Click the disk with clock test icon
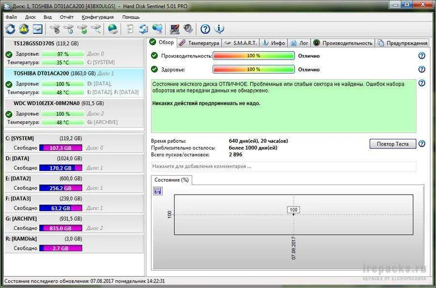 (69, 29)
